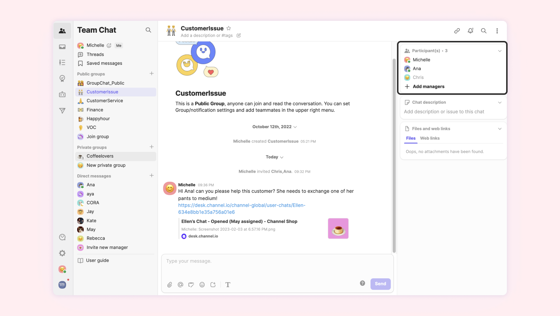Open the desk.channel.io chat link
560x316 pixels.
242,209
